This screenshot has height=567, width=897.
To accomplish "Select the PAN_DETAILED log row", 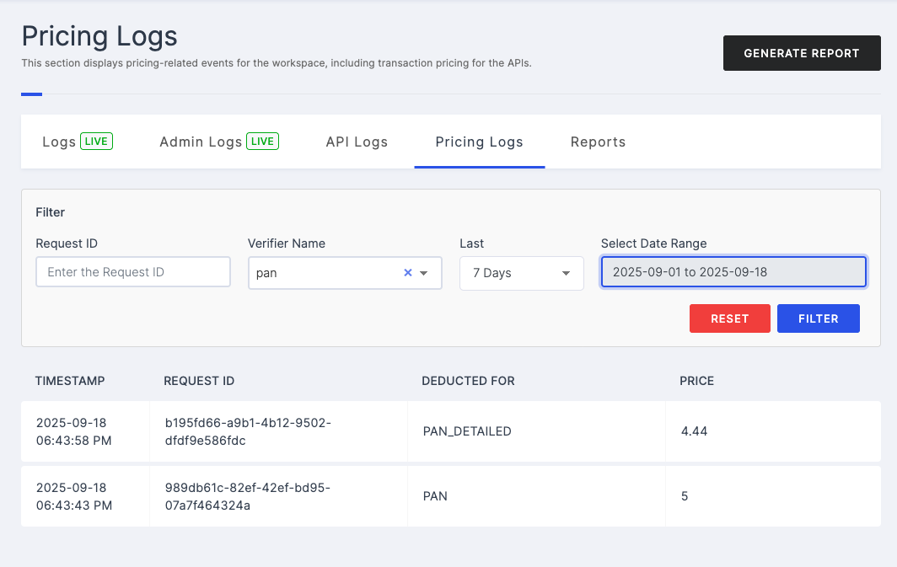I will coord(466,431).
